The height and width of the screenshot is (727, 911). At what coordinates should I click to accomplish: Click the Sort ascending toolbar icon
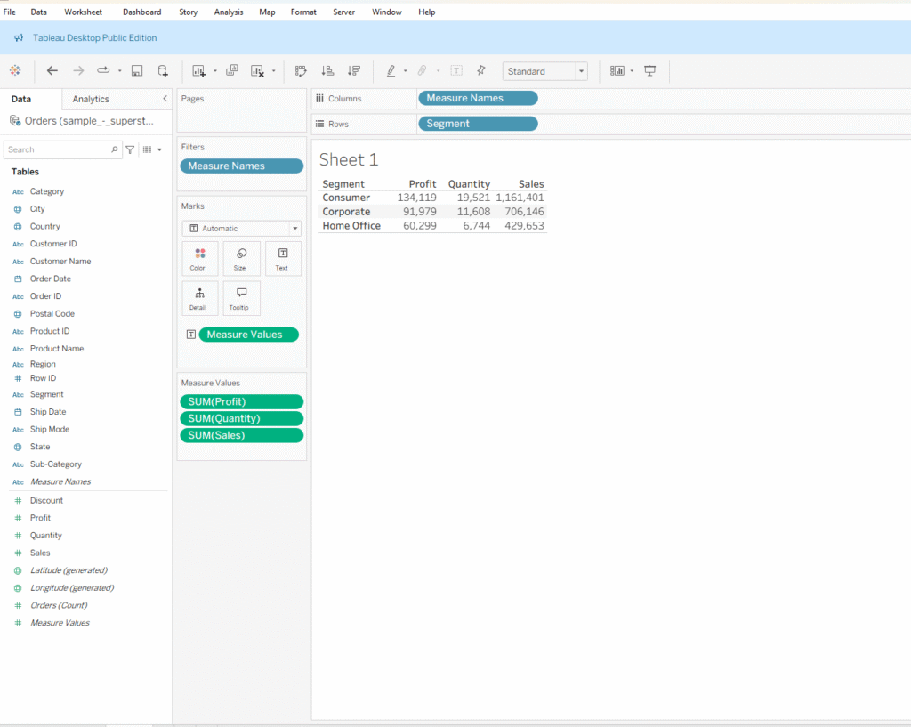click(327, 71)
